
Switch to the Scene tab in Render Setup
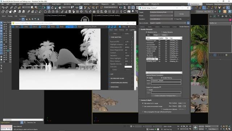[150, 27]
